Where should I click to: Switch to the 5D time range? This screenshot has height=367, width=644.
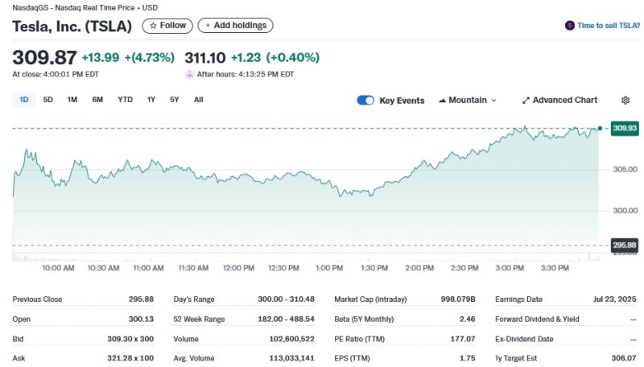tap(48, 100)
